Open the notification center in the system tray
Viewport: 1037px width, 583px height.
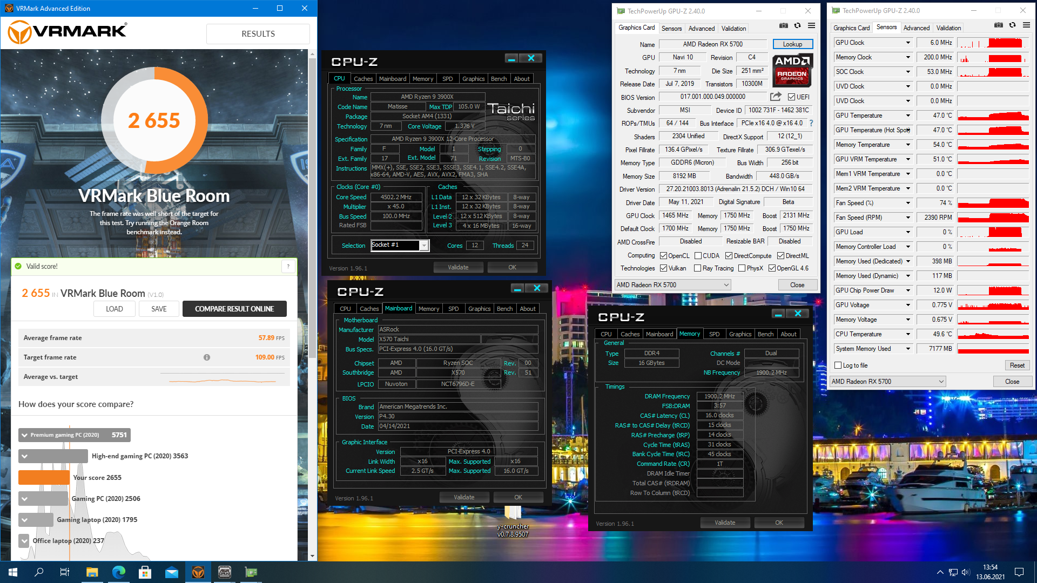(1019, 572)
